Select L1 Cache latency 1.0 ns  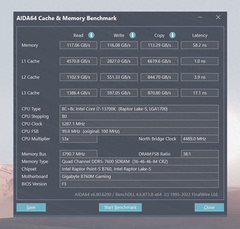pyautogui.click(x=200, y=61)
